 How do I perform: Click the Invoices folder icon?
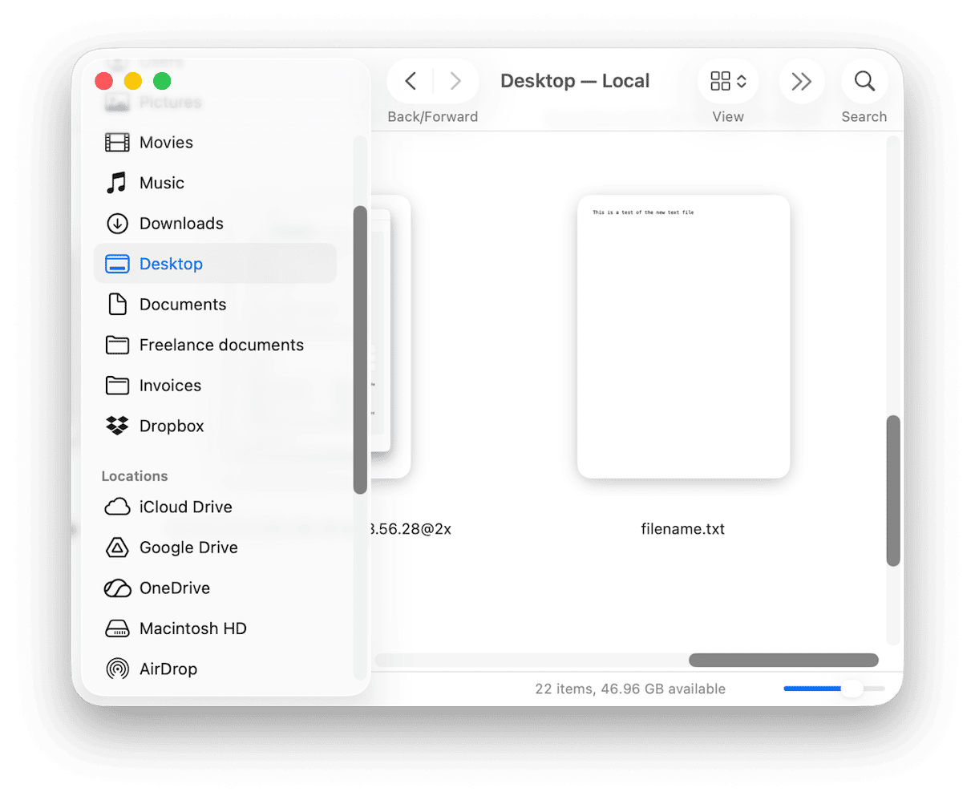coord(117,386)
